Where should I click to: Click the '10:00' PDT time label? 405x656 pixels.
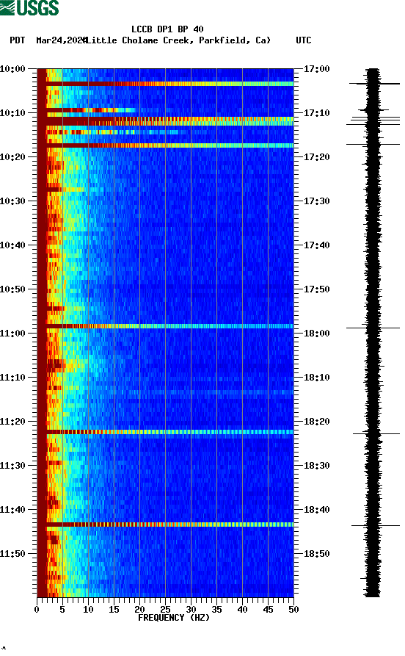[x=12, y=68]
